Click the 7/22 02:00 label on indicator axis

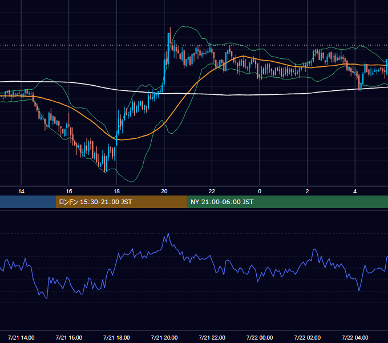(308, 337)
